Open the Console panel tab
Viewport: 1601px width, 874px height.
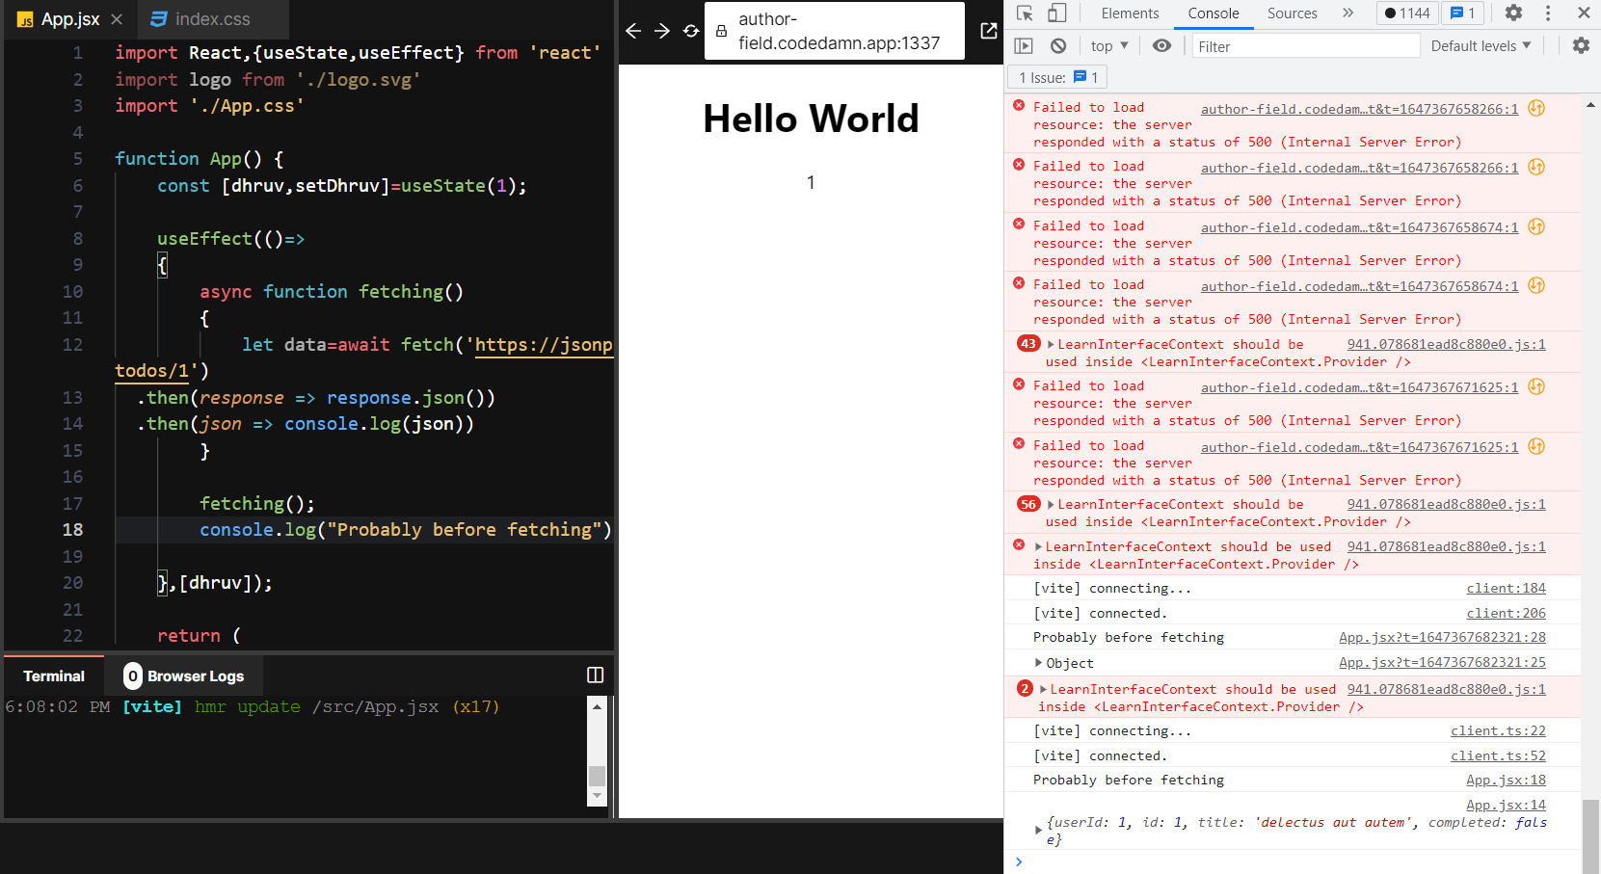pyautogui.click(x=1213, y=13)
